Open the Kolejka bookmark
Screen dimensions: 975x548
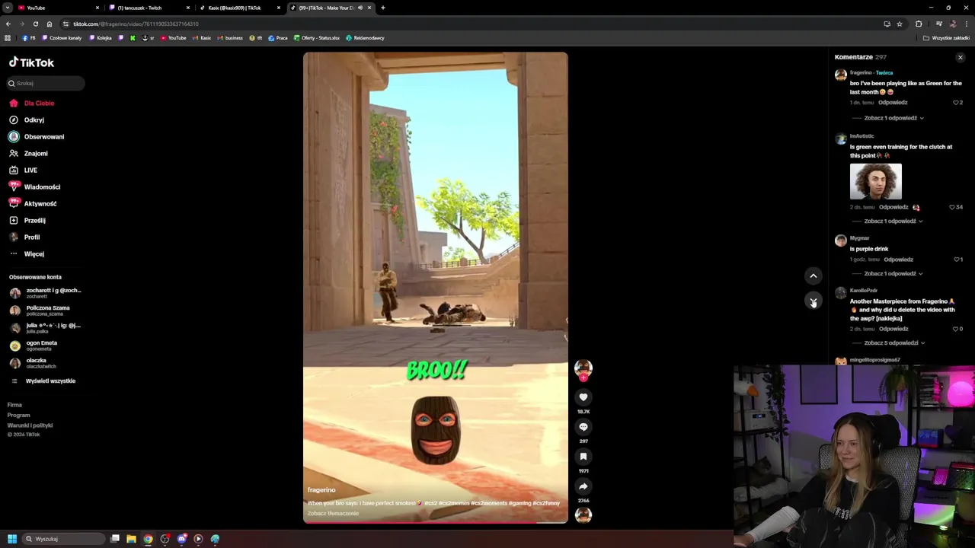click(x=101, y=38)
